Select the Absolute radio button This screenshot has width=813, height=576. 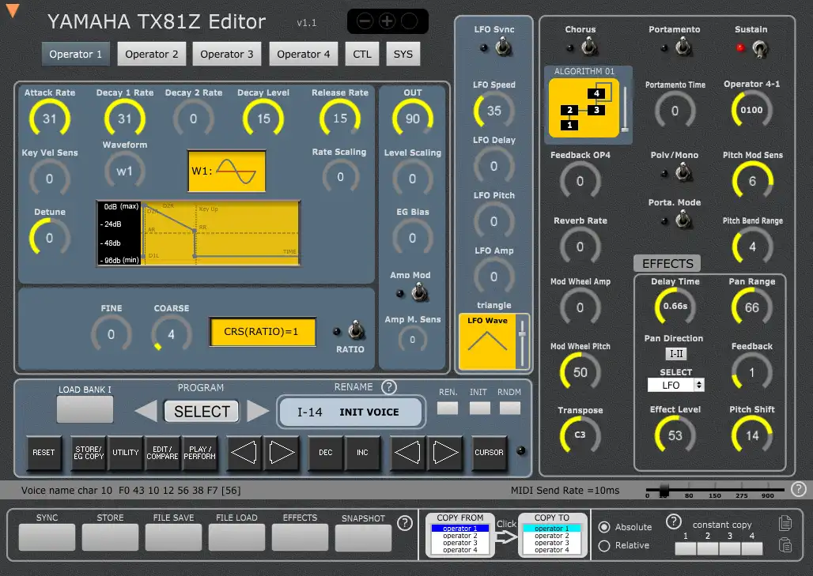[604, 527]
